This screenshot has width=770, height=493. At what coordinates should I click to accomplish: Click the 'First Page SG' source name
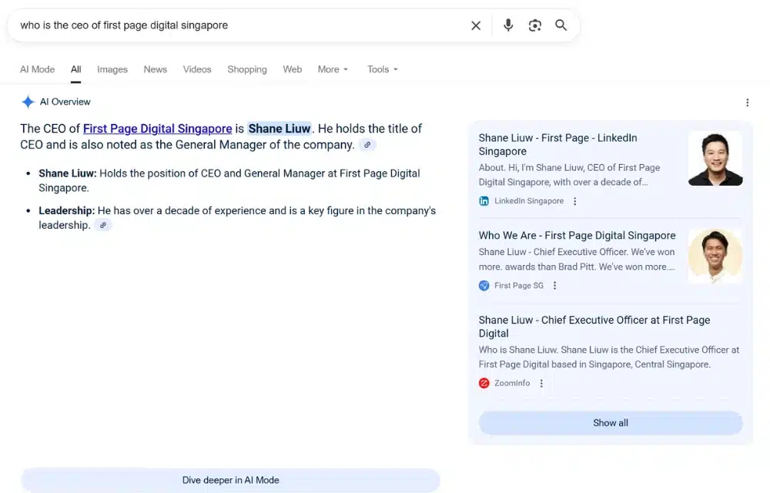pyautogui.click(x=518, y=285)
